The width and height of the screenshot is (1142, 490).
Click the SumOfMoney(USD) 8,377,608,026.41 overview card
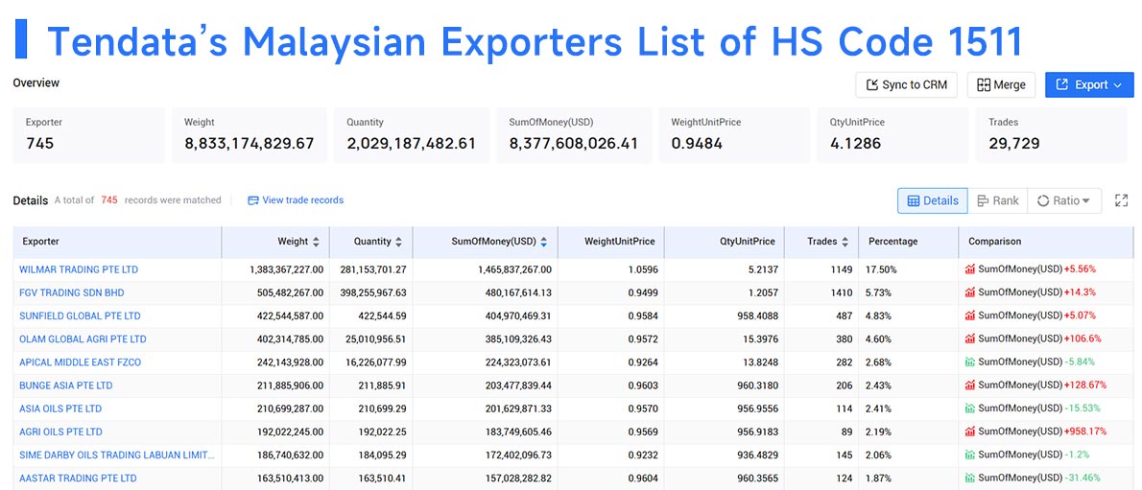574,134
